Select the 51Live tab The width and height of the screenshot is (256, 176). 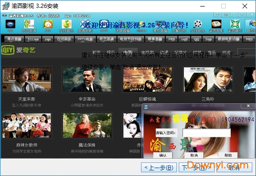point(33,39)
